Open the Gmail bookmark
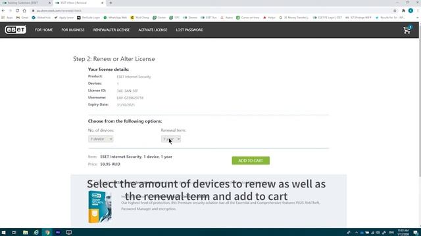Image resolution: width=421 pixels, height=236 pixels. click(22, 18)
